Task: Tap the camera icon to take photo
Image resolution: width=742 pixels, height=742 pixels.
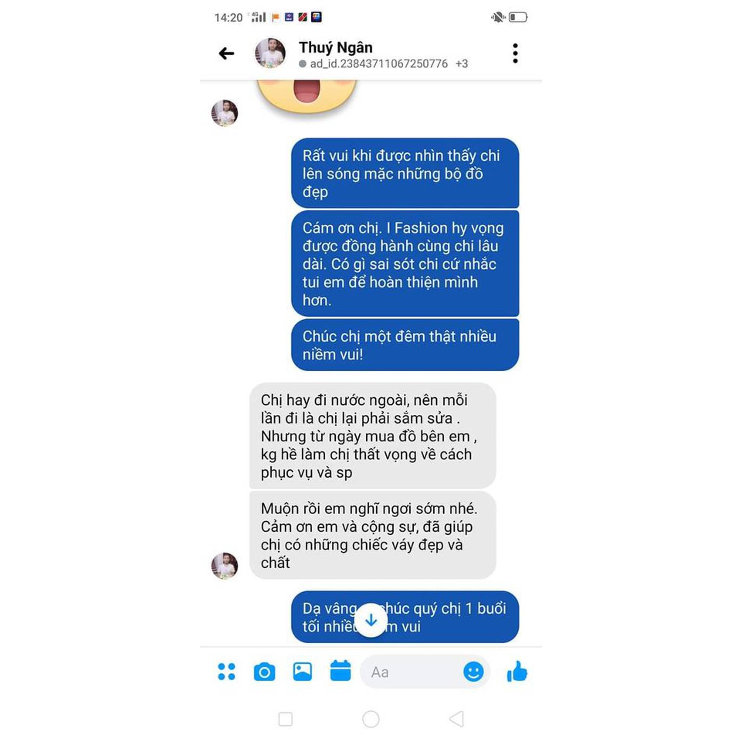Action: (264, 672)
